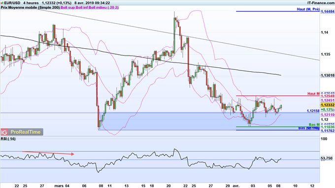Click date 15 on time axis
The width and height of the screenshot is (335, 188).
[x=143, y=186]
